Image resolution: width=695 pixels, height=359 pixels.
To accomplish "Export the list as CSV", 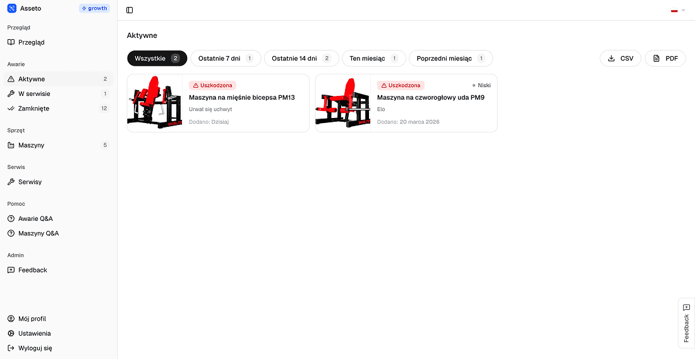I will 620,59.
